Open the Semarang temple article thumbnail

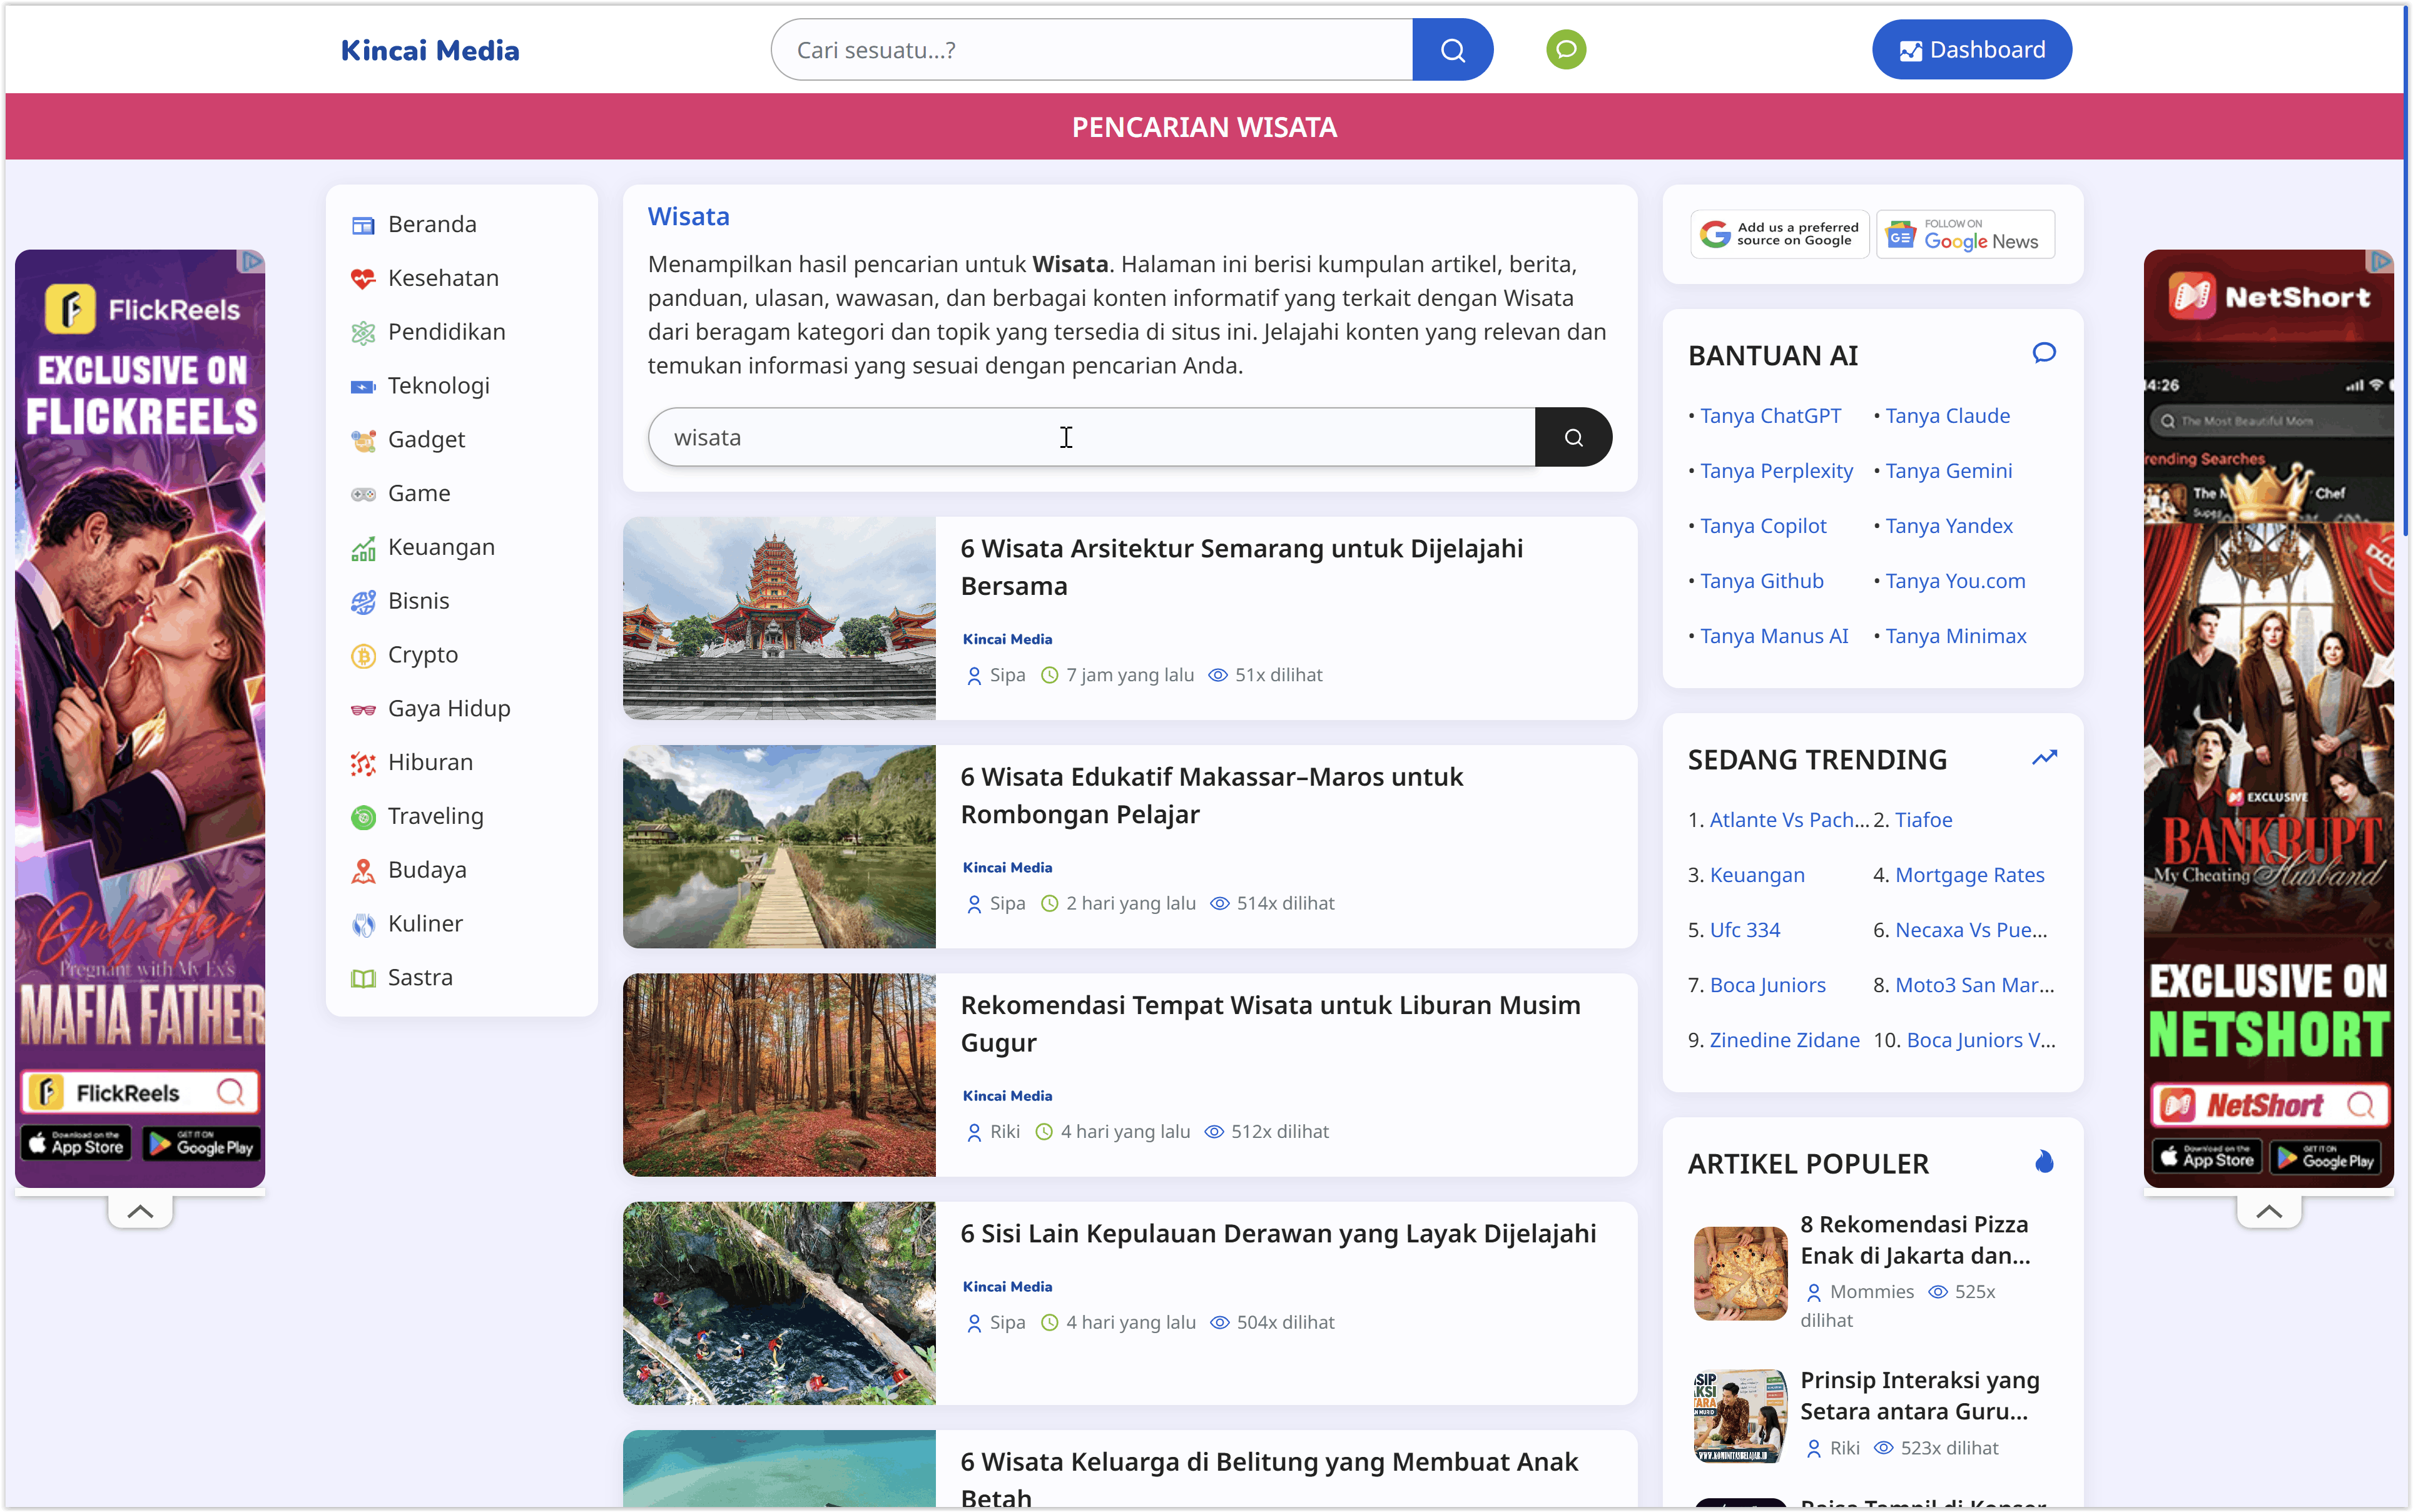pos(779,618)
